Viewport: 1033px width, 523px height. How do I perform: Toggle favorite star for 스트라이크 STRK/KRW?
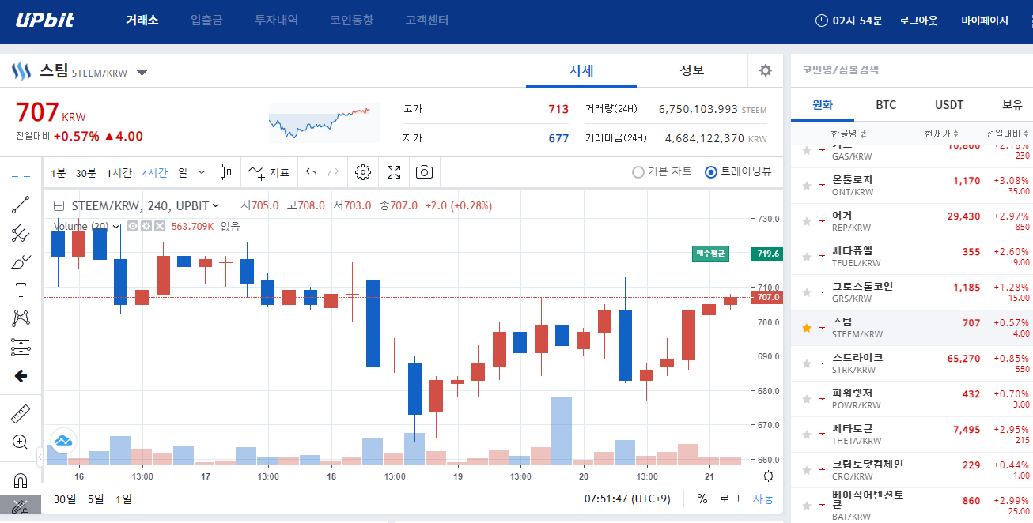coord(807,363)
